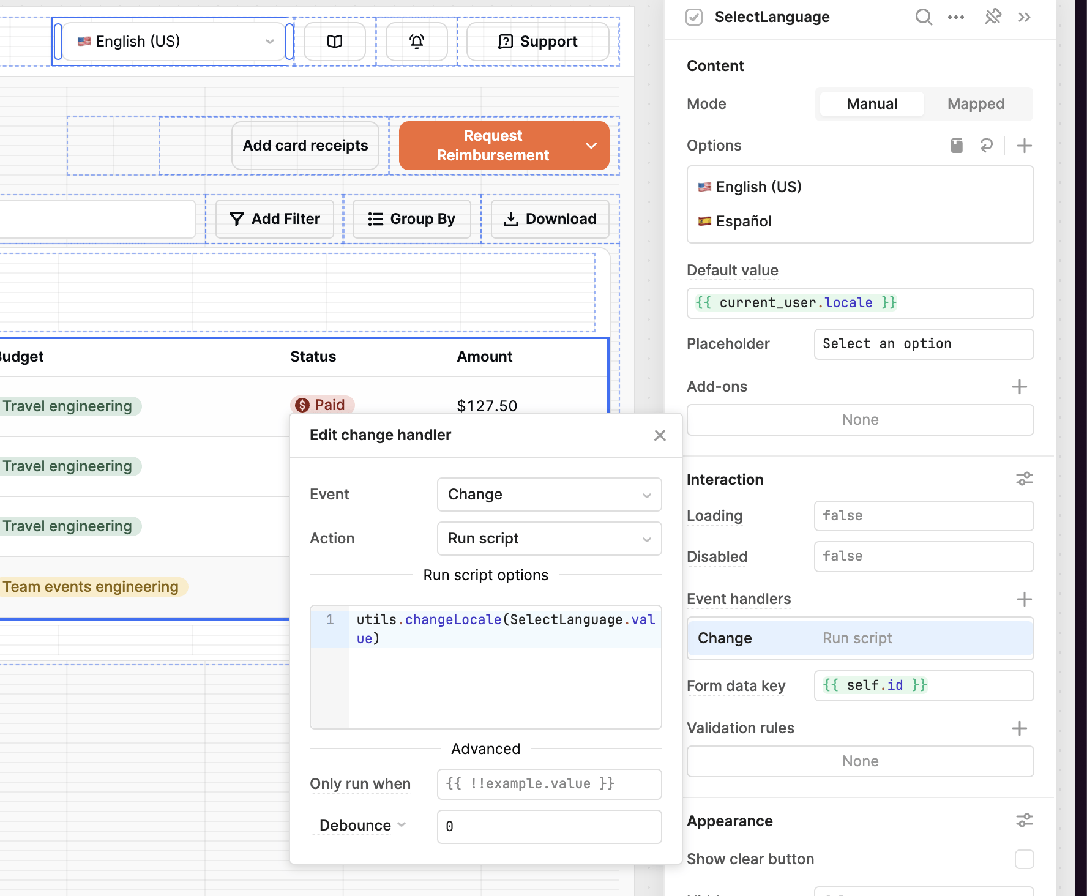Click the Only run when label
This screenshot has height=896, width=1087.
[360, 784]
